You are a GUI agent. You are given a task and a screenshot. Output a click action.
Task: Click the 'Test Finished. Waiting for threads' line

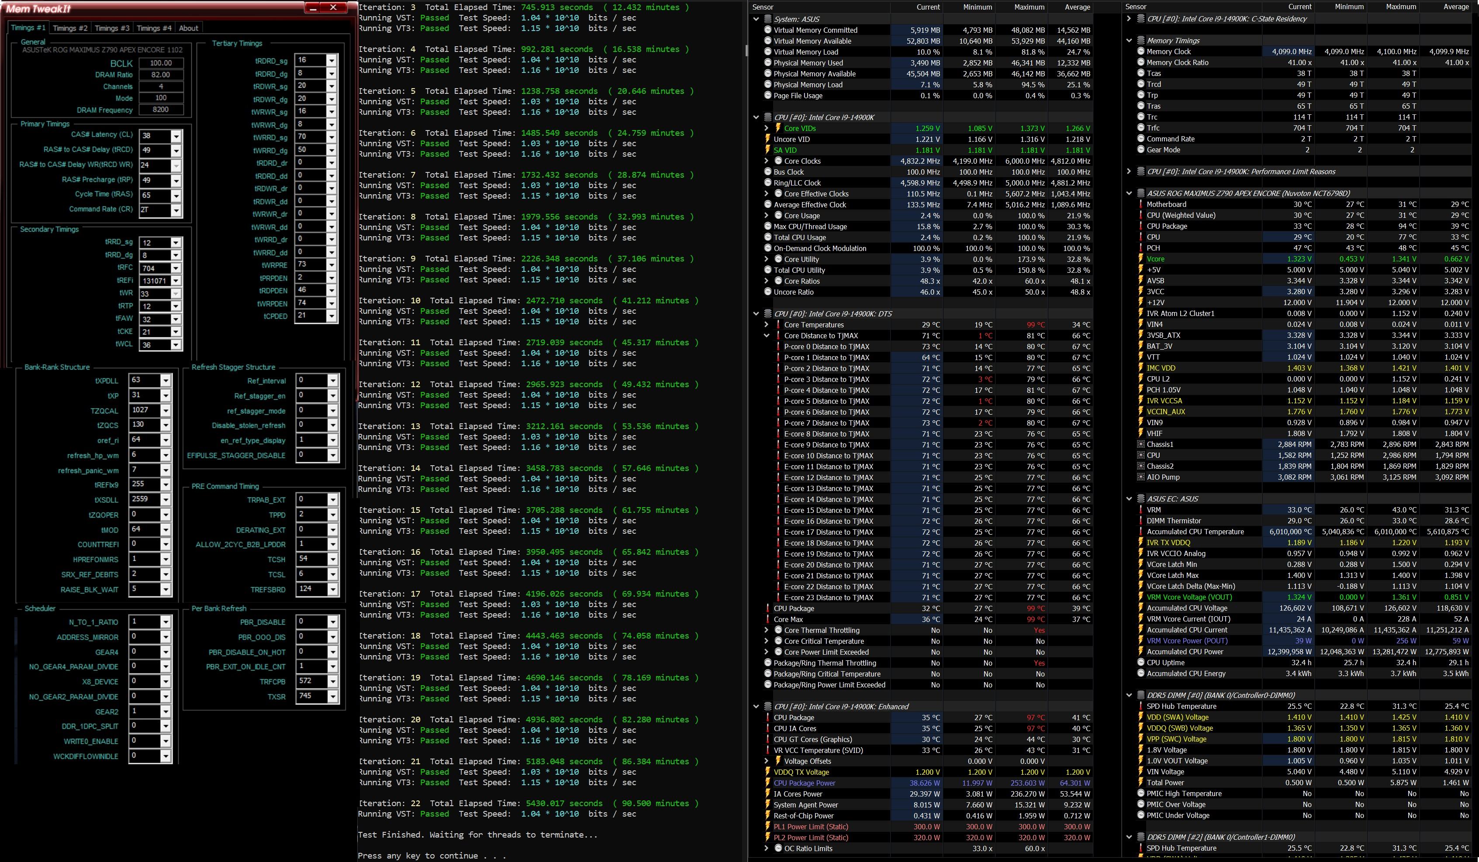(x=478, y=835)
